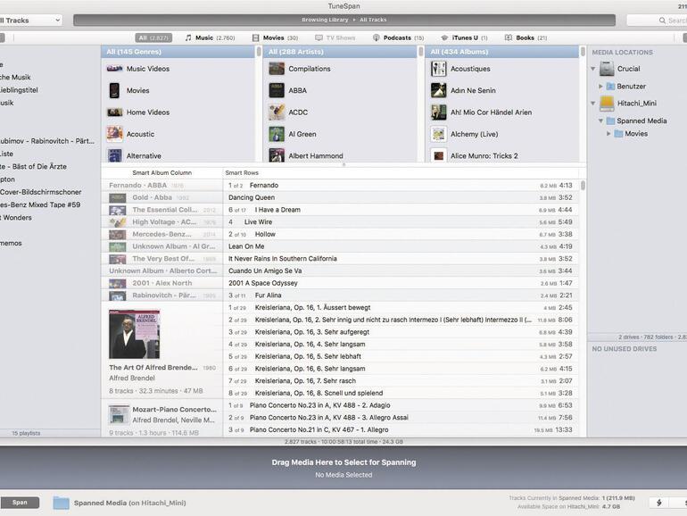
Task: Collapse the Spanned Media folder
Action: (x=600, y=121)
